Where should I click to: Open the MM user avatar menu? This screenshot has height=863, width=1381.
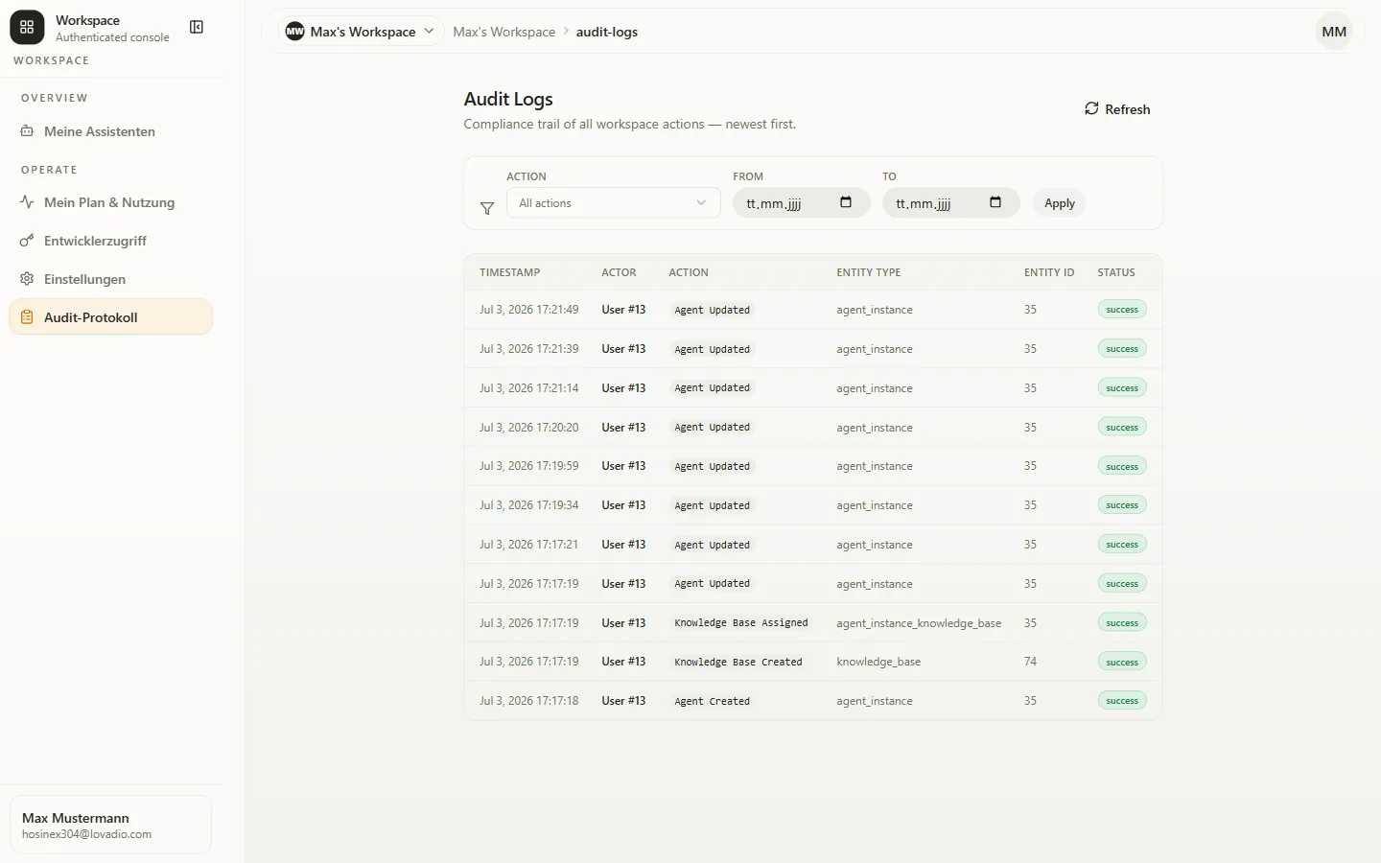1334,32
